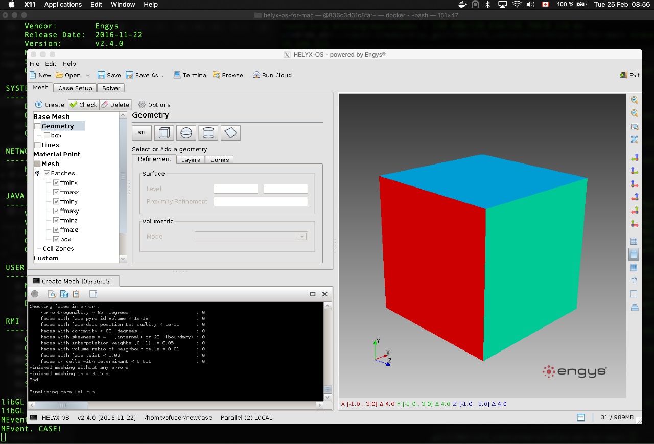Uncheck the ffmaxx patch checkbox
Image resolution: width=654 pixels, height=444 pixels.
(x=56, y=192)
